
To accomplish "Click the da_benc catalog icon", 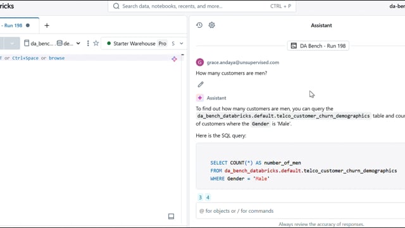I will pyautogui.click(x=27, y=43).
